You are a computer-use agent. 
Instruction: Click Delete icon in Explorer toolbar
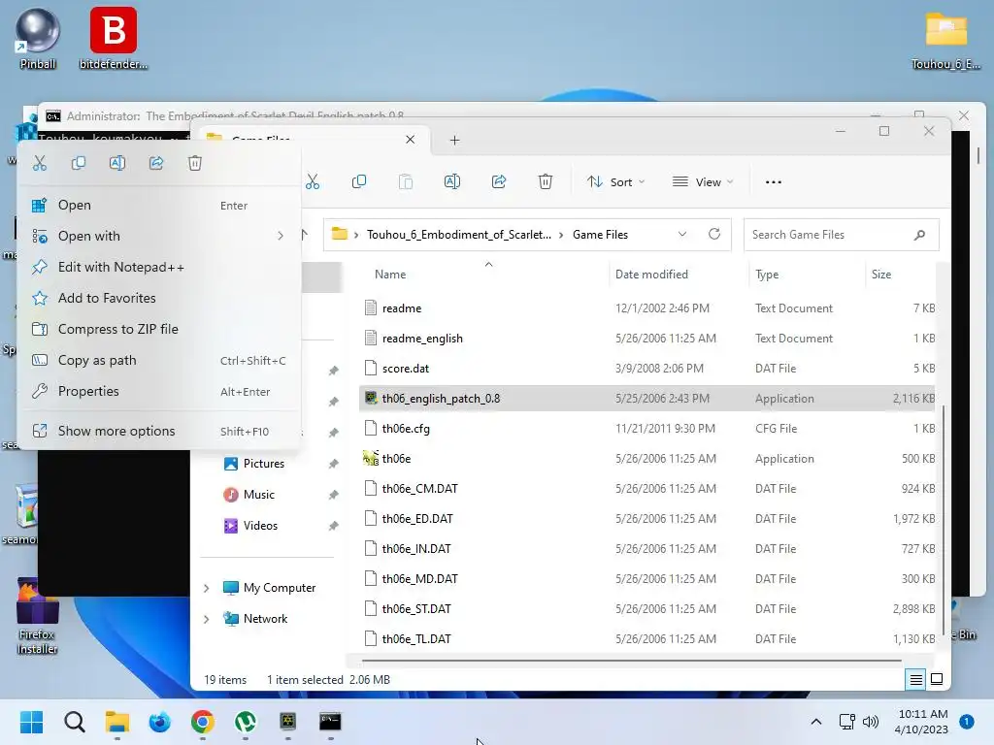click(x=546, y=182)
